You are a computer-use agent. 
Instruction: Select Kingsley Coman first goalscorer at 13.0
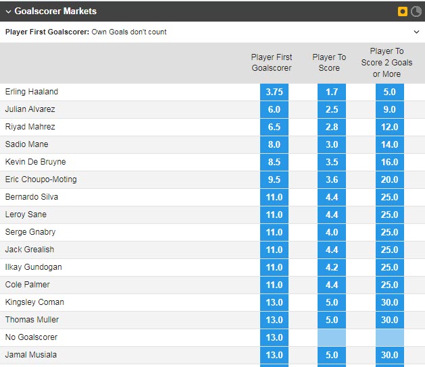274,302
